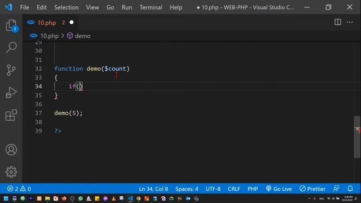Open the Go menu
361x203 pixels.
110,7
